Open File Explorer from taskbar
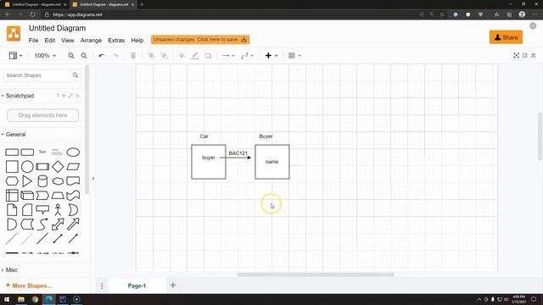The image size is (543, 305). tap(21, 299)
